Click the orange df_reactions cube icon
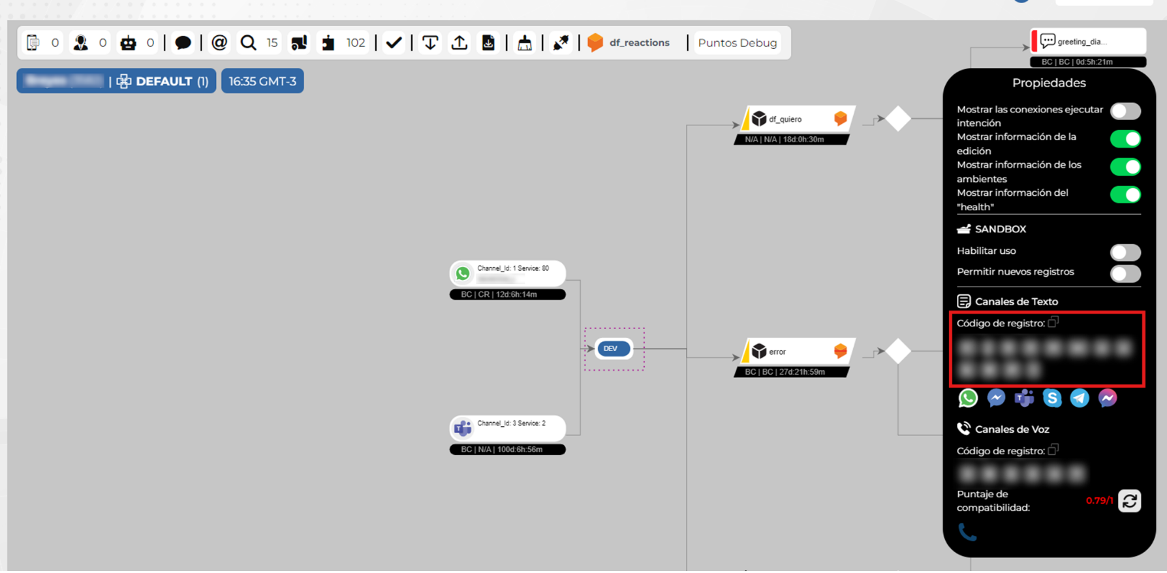Screen dimensions: 1167x573 595,43
